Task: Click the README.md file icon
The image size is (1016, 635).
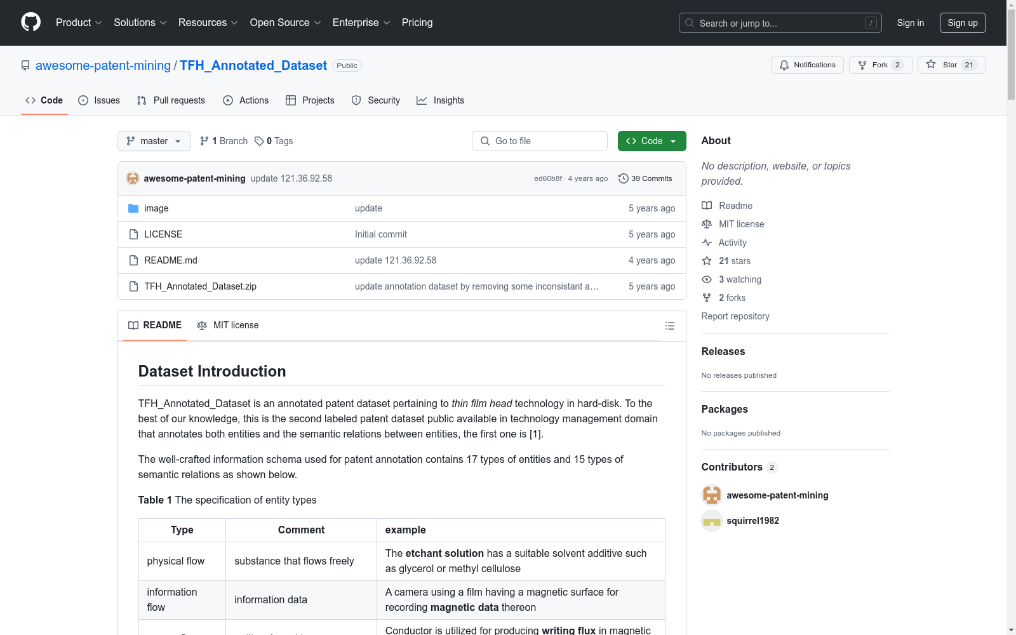Action: point(133,260)
